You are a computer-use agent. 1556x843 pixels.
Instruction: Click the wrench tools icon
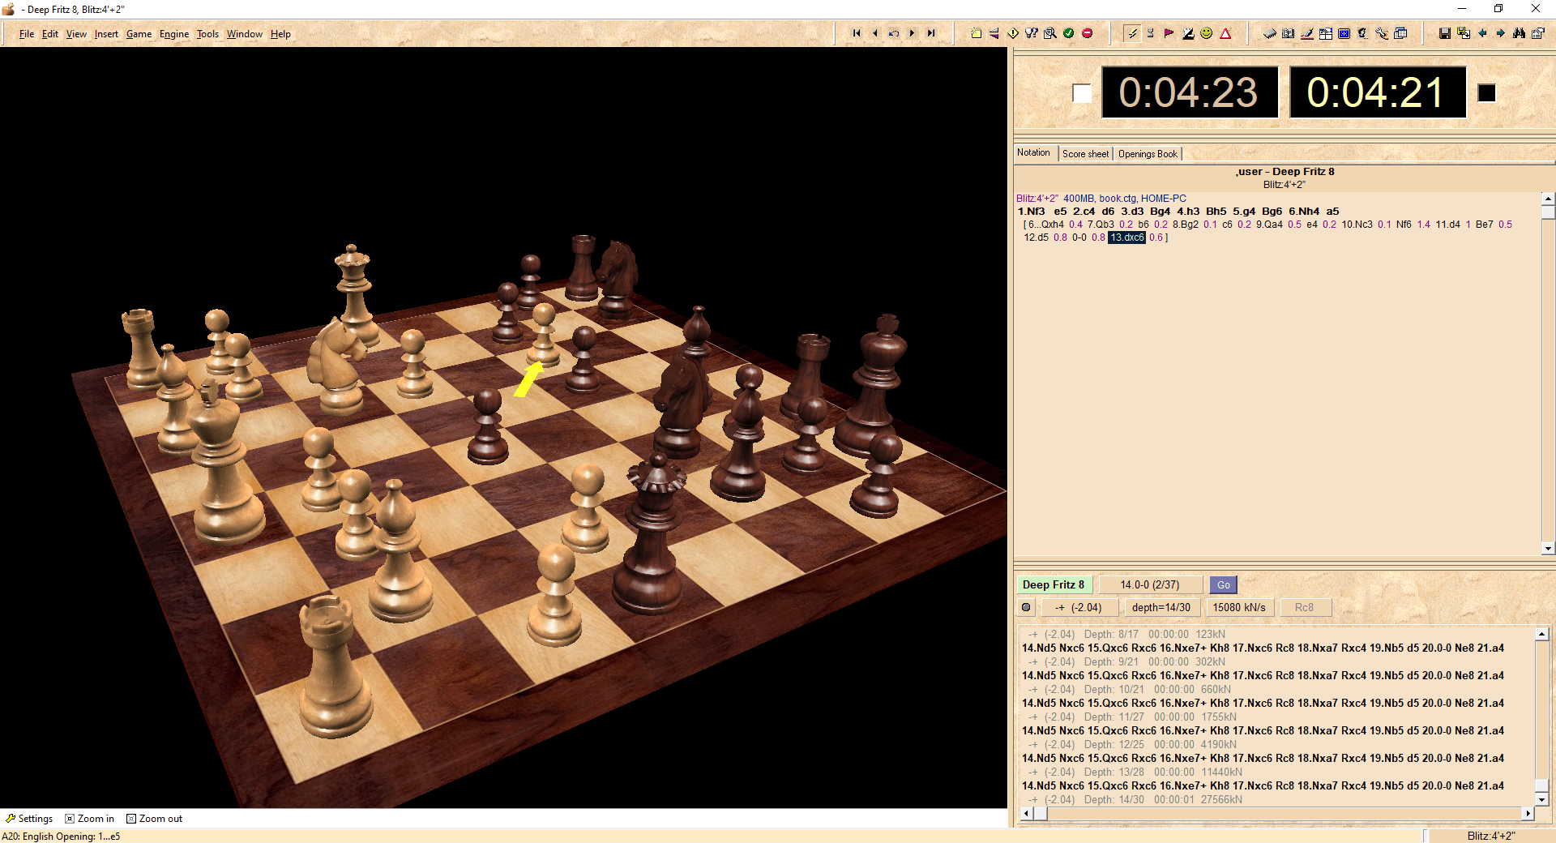pyautogui.click(x=1382, y=33)
